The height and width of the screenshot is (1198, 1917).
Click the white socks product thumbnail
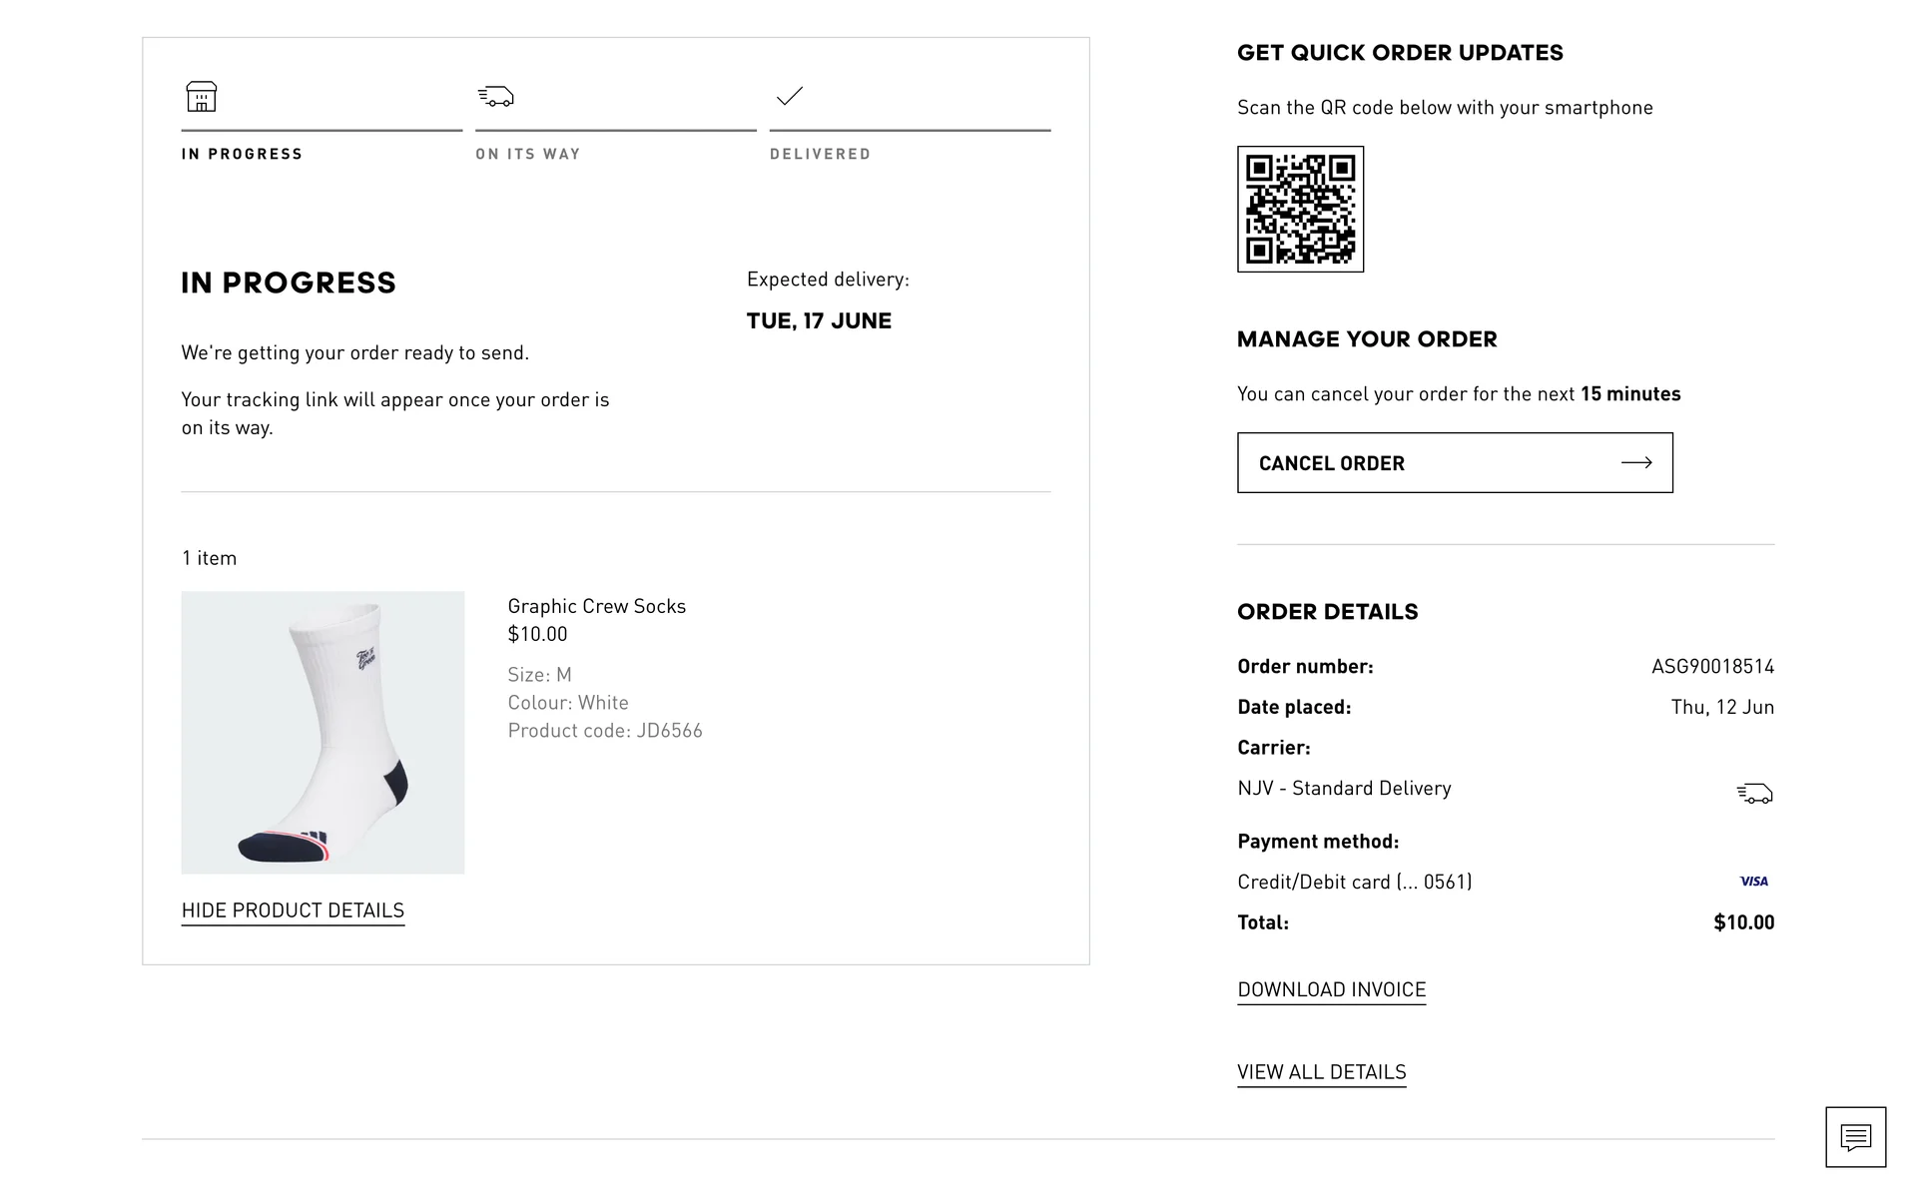coord(322,733)
